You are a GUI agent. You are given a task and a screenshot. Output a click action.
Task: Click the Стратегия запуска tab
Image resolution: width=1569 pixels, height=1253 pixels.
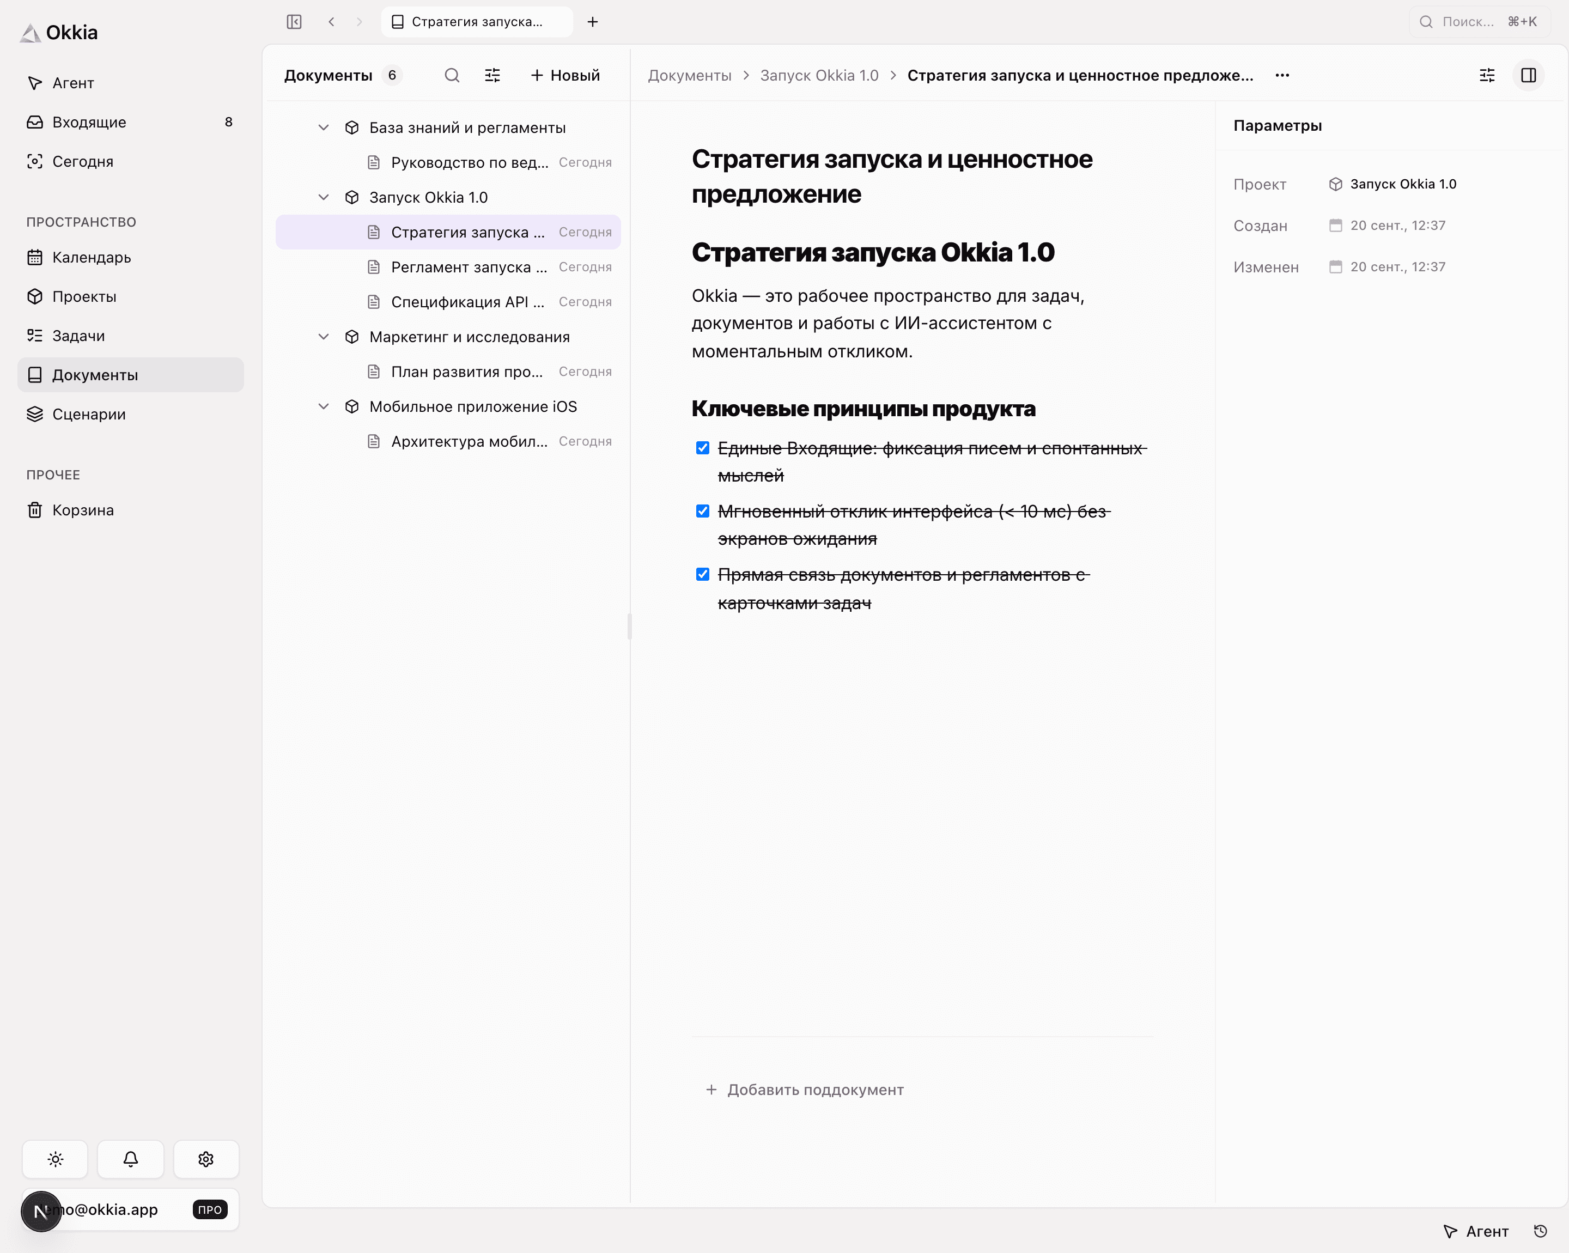(477, 22)
